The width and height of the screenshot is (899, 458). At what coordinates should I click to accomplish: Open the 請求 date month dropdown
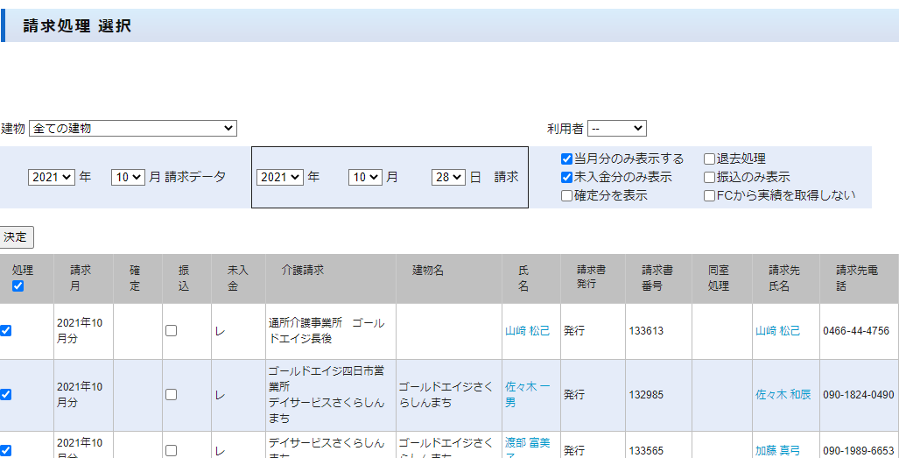coord(365,177)
